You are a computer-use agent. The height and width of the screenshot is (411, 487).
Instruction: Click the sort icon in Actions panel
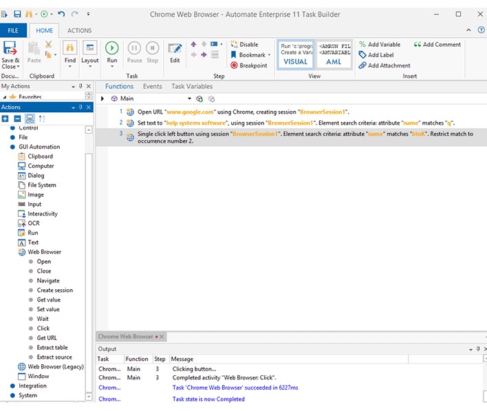point(42,118)
